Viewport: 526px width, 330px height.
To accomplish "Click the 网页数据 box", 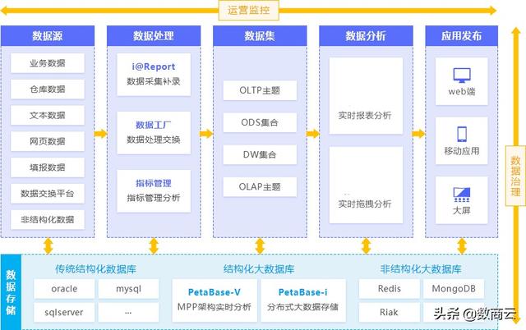I will click(x=48, y=141).
